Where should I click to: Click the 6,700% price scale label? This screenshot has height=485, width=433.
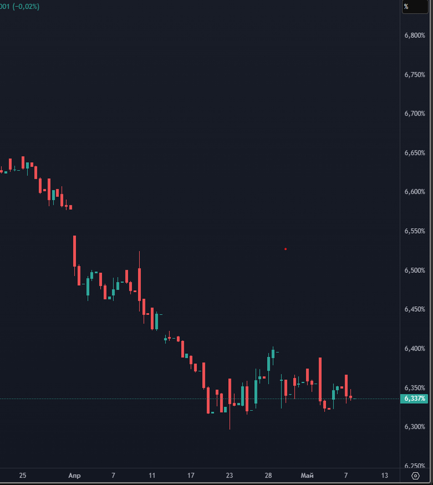(414, 114)
